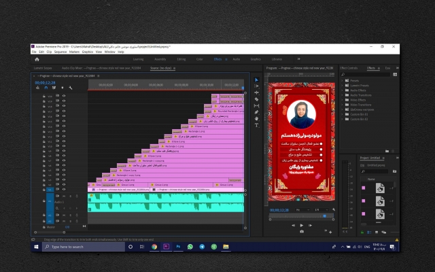
Task: Expand the Audio Transitions folder
Action: [x=343, y=95]
